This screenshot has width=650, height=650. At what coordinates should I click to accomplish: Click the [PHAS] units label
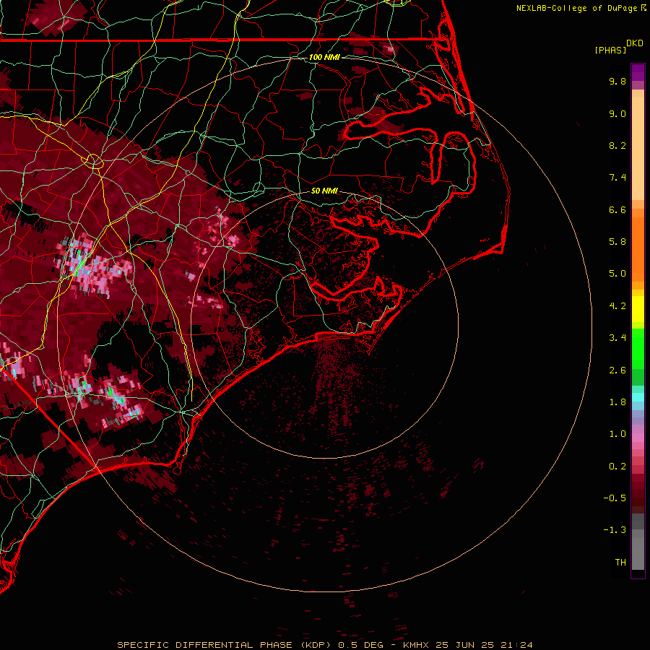[x=610, y=50]
